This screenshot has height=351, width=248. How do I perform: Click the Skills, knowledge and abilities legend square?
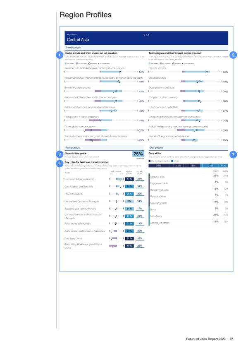pos(151,161)
